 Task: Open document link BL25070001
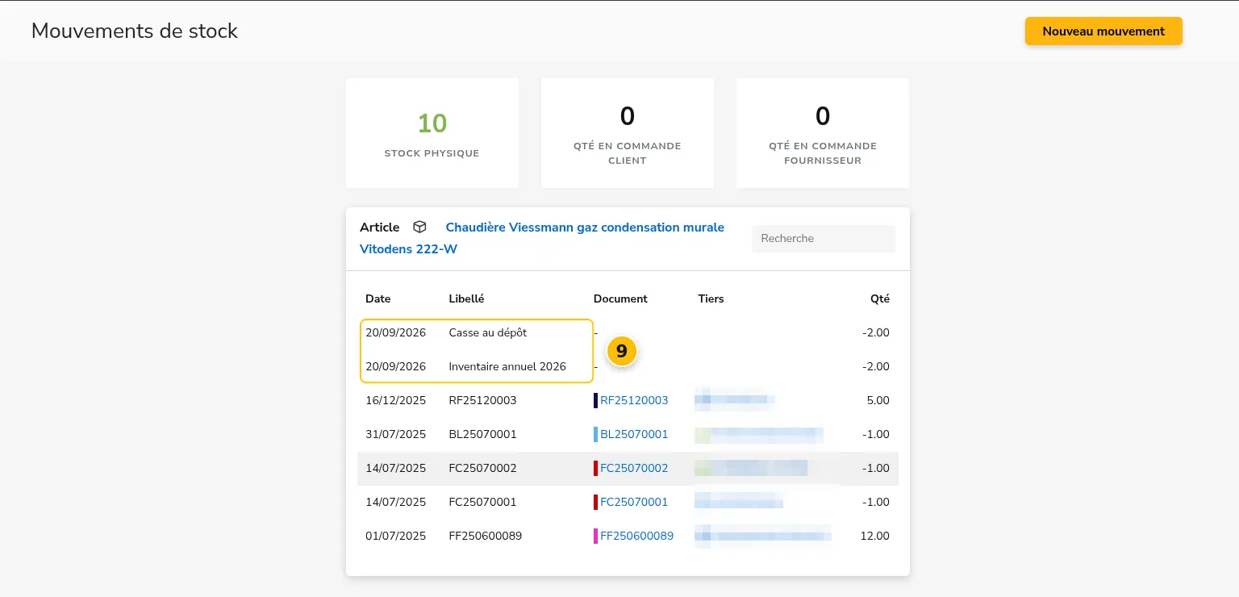(634, 434)
